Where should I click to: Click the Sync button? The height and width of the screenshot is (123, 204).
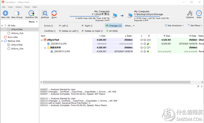click(x=54, y=14)
